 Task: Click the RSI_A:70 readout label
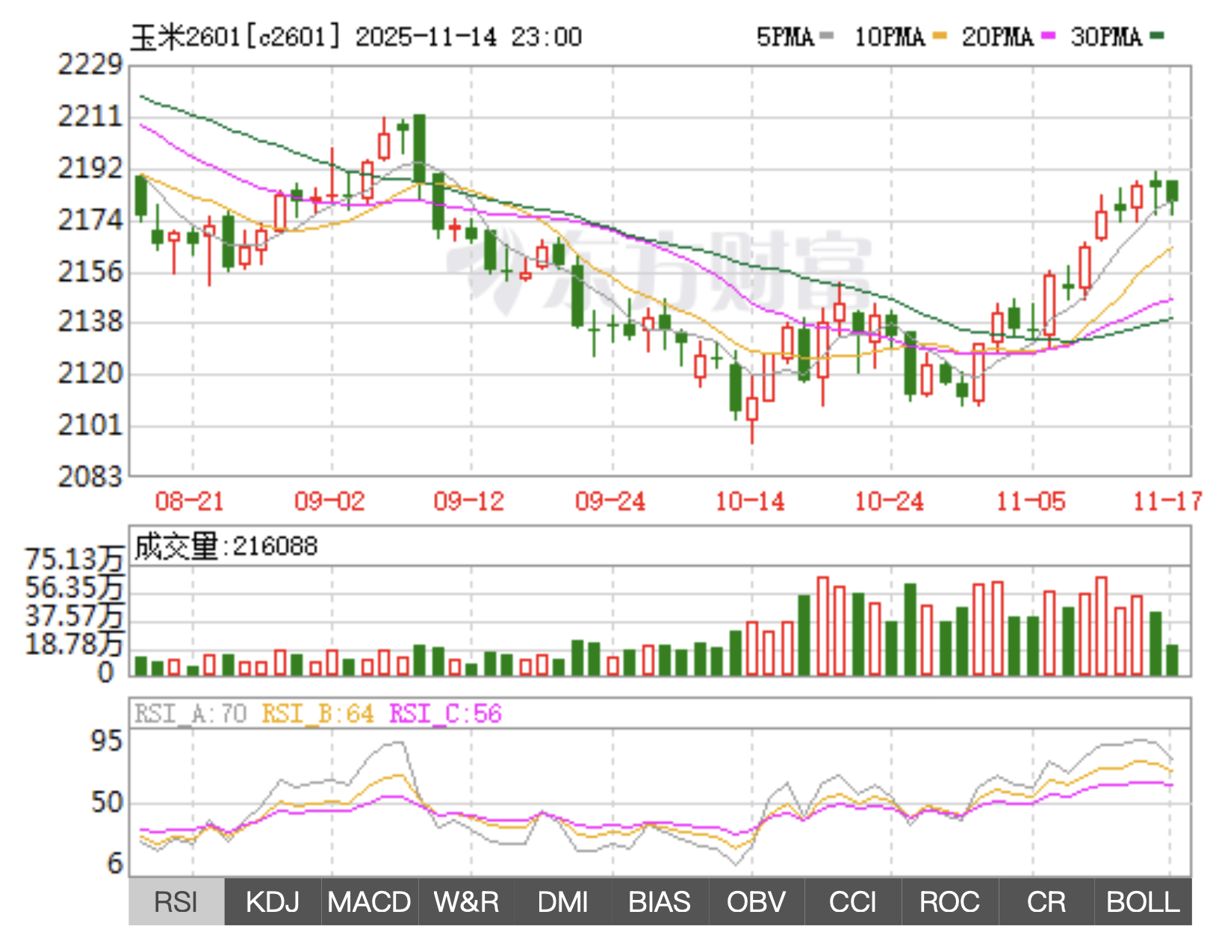[190, 714]
